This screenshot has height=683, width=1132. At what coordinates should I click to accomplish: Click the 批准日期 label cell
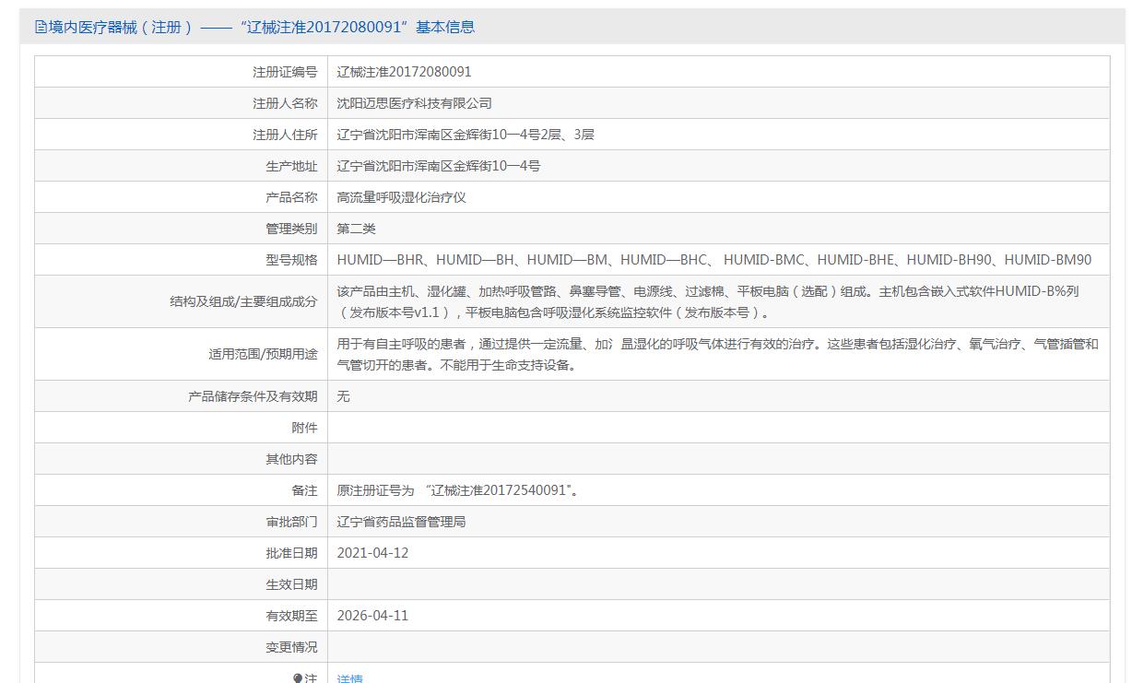182,553
